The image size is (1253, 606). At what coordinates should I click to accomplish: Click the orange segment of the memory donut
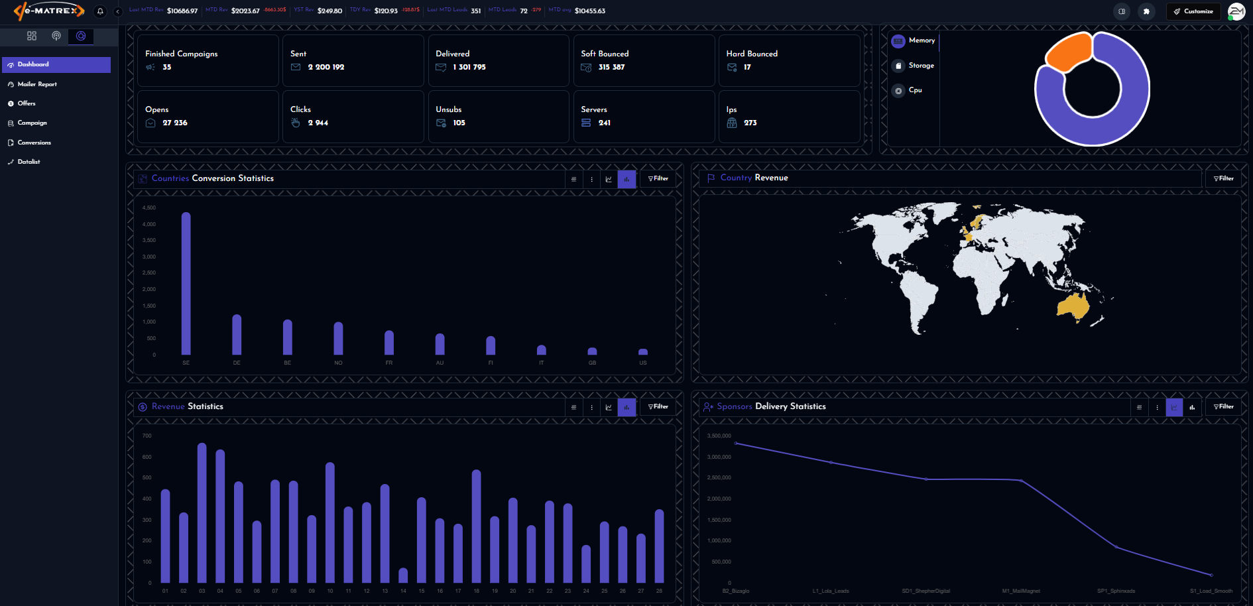[1068, 50]
